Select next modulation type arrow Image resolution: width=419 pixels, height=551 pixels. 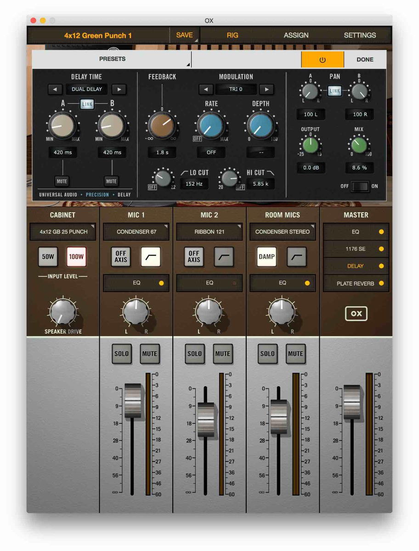pyautogui.click(x=266, y=89)
